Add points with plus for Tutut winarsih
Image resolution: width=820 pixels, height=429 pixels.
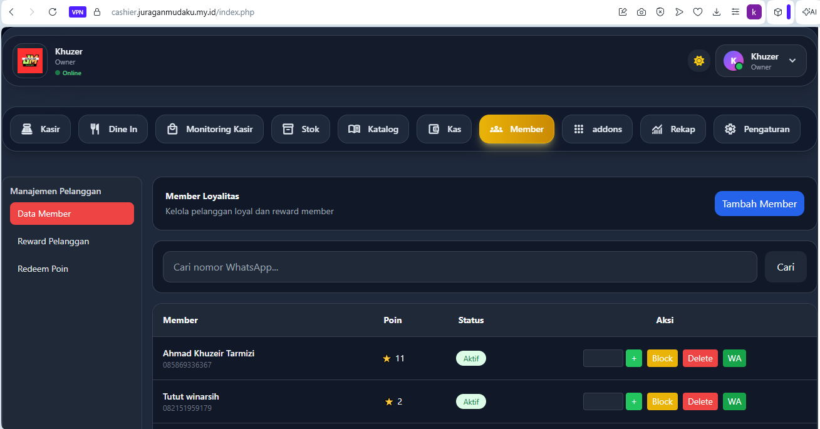(x=634, y=401)
